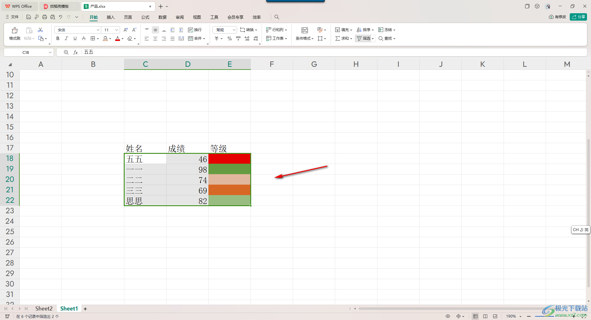The height and width of the screenshot is (320, 591).
Task: Toggle Strikethrough formatting
Action: pos(83,38)
